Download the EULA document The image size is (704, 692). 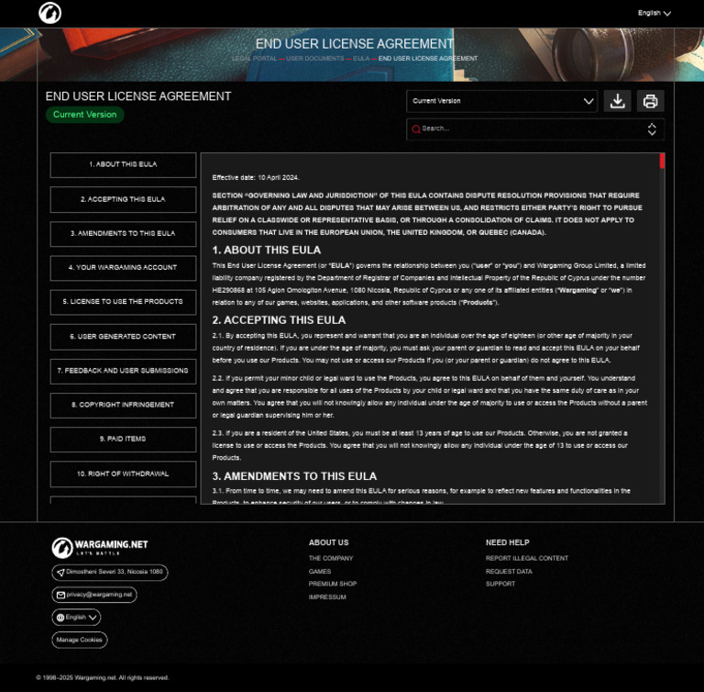[x=617, y=101]
